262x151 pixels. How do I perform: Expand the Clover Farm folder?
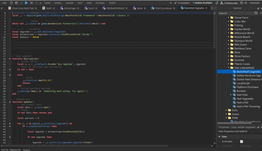click(229, 18)
